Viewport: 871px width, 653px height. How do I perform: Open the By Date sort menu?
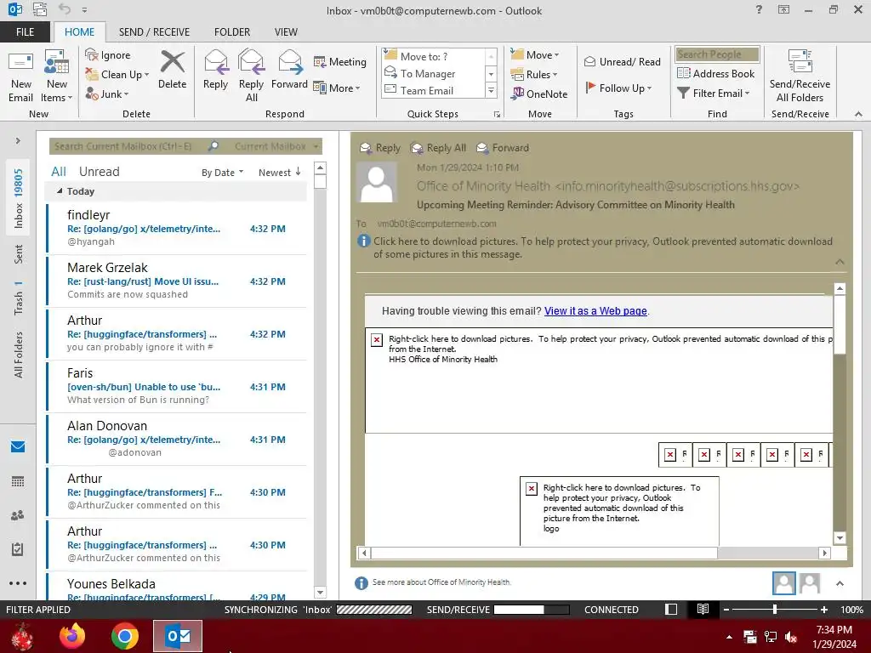[x=222, y=173]
